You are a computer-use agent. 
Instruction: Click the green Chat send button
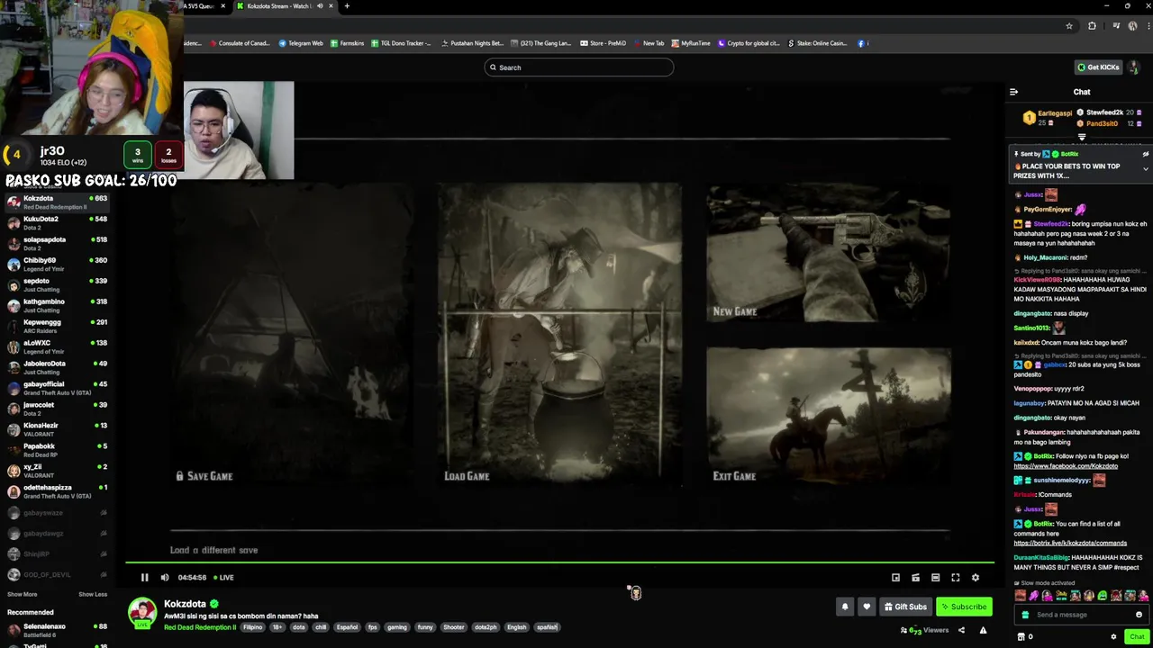coord(1137,636)
